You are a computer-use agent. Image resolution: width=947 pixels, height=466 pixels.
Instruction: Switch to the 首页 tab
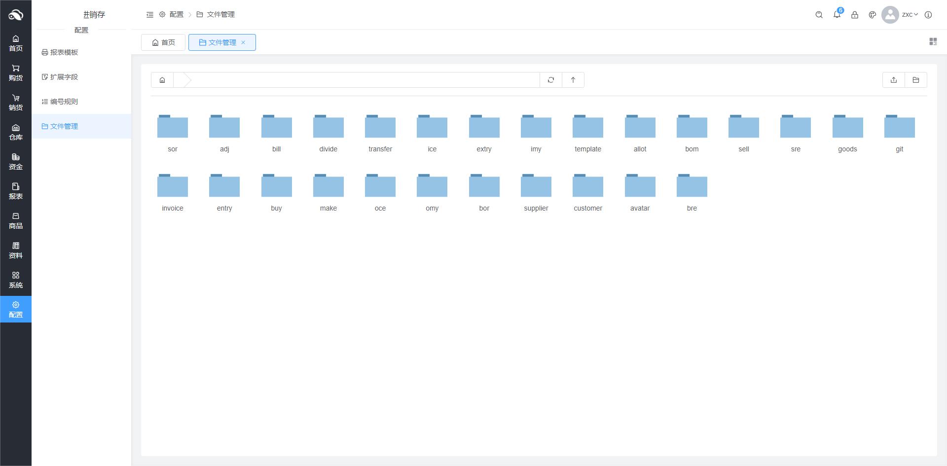pos(163,42)
